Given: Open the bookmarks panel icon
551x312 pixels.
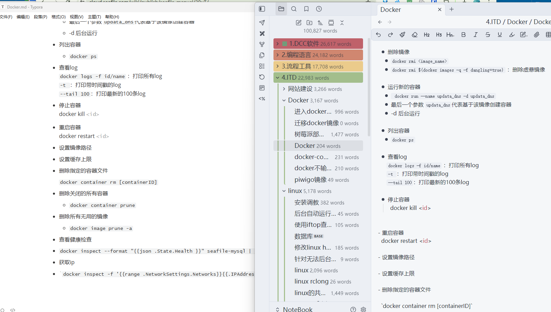Looking at the screenshot, I should point(306,9).
